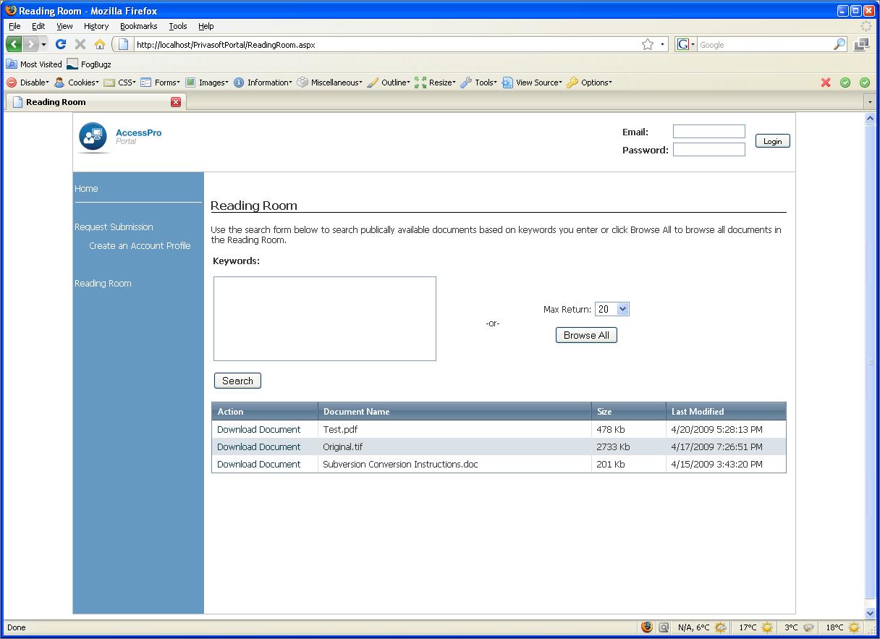Click the search magnifier icon
880x639 pixels.
point(839,44)
